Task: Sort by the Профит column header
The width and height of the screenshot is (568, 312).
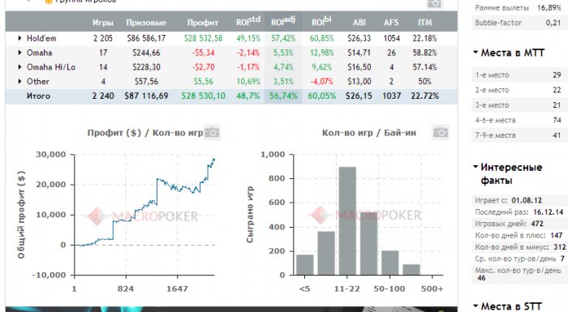Action: click(203, 23)
